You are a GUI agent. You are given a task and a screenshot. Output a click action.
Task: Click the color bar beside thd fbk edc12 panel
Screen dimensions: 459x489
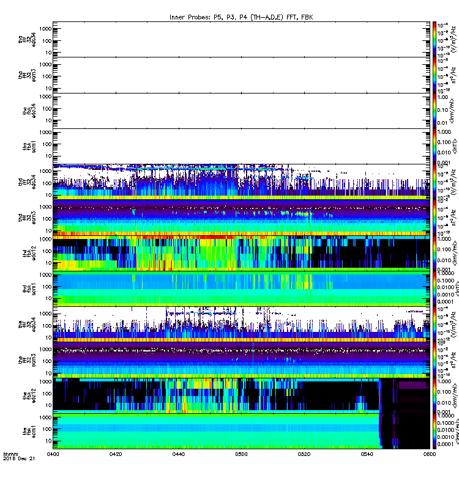point(435,253)
